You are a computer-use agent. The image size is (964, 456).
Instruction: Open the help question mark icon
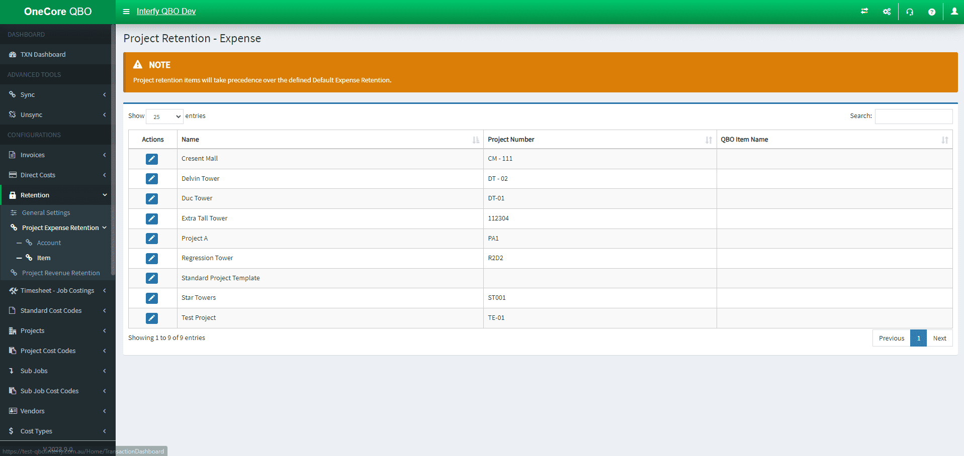pos(931,12)
